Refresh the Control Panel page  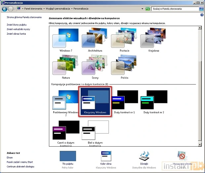click(147, 9)
